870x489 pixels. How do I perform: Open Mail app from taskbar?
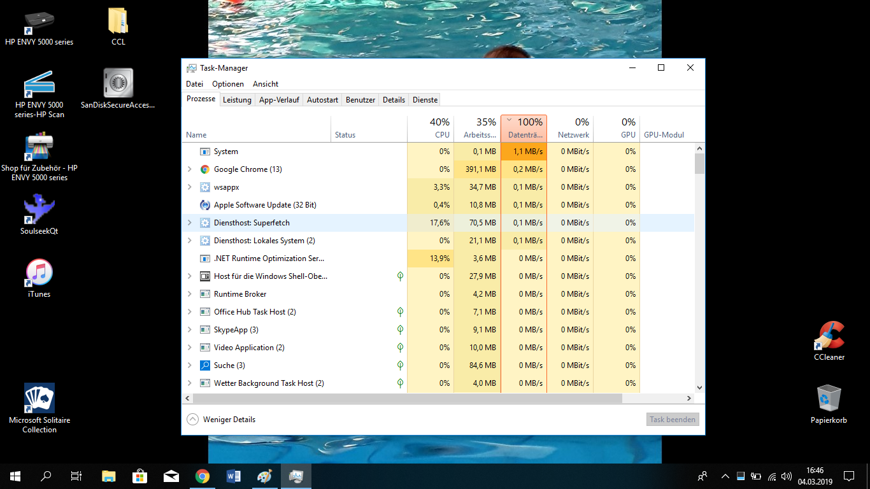click(171, 476)
